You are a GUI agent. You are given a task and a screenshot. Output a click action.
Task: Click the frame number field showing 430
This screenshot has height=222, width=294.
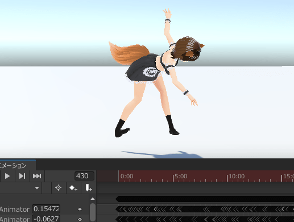point(84,176)
